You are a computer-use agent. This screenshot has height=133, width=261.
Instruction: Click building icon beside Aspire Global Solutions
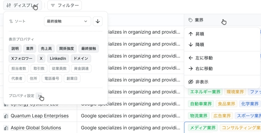[6, 128]
